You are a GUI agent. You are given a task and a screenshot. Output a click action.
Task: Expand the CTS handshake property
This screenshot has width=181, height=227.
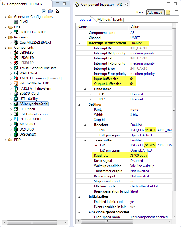tap(90, 94)
